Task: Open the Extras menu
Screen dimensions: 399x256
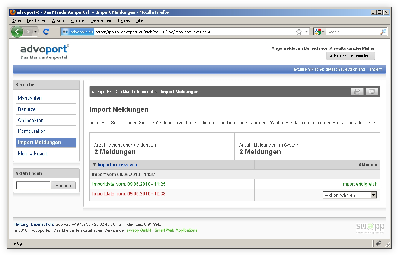Action: pyautogui.click(x=124, y=20)
